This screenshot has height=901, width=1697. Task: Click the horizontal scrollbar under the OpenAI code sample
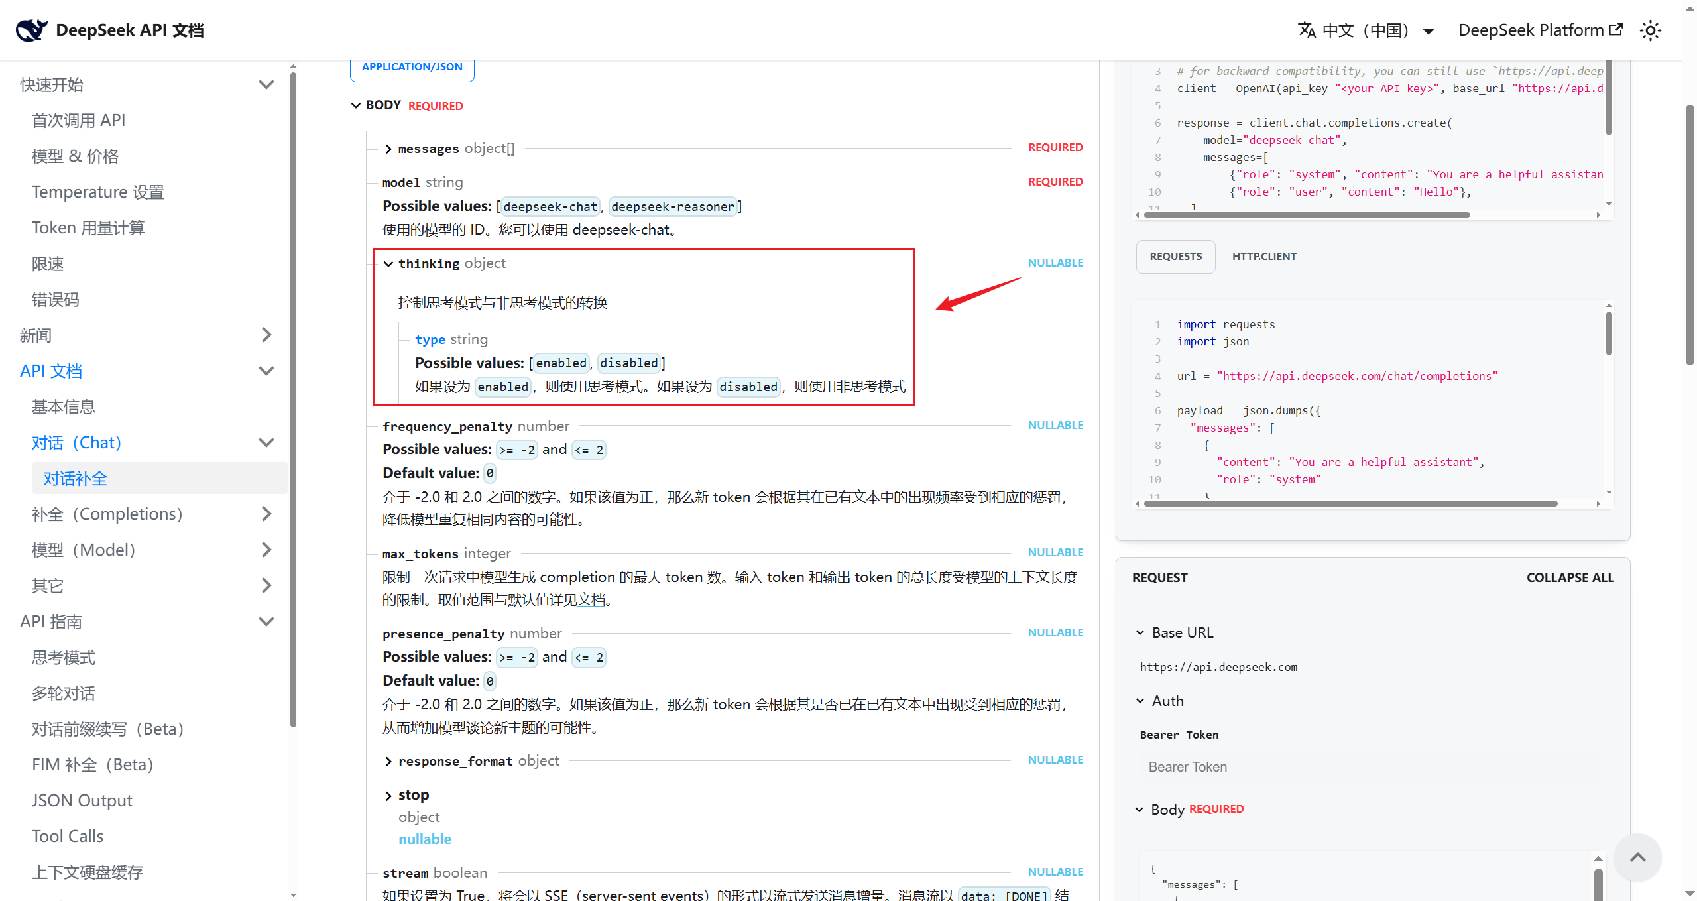click(1307, 215)
